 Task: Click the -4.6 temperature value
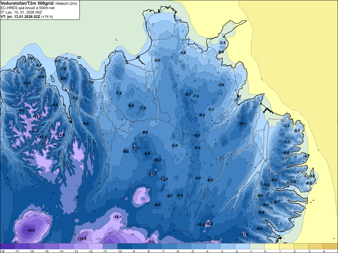click(x=221, y=52)
